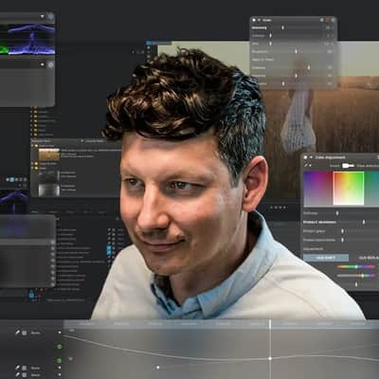
Task: Open the gear settings of the top waveform scope
Action: [x=51, y=17]
